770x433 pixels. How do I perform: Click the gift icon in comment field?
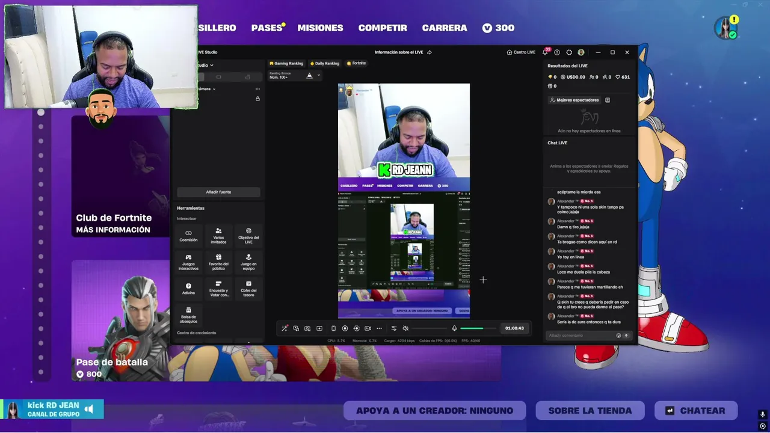618,336
